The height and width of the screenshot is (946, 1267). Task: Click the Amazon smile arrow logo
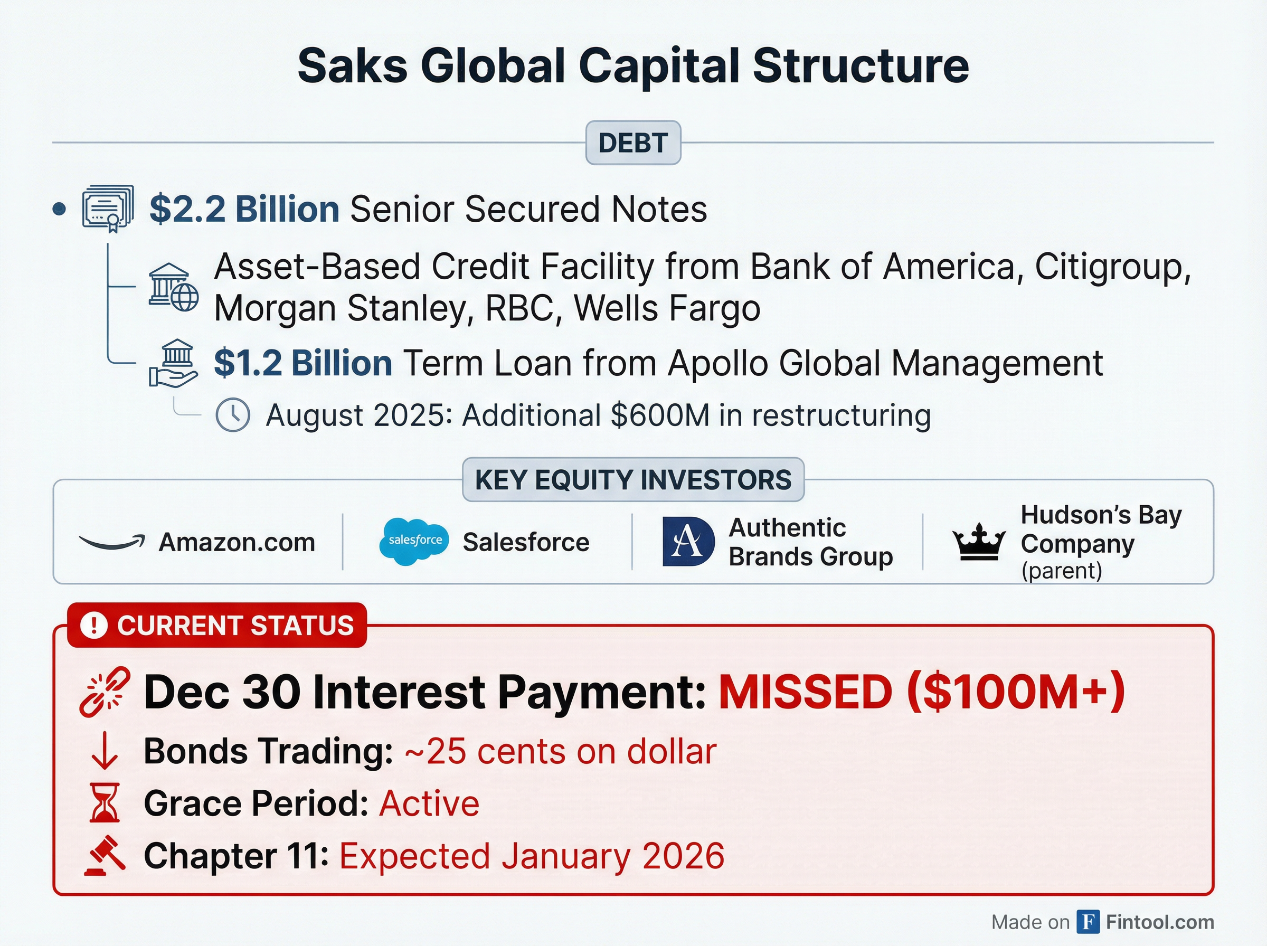[111, 542]
